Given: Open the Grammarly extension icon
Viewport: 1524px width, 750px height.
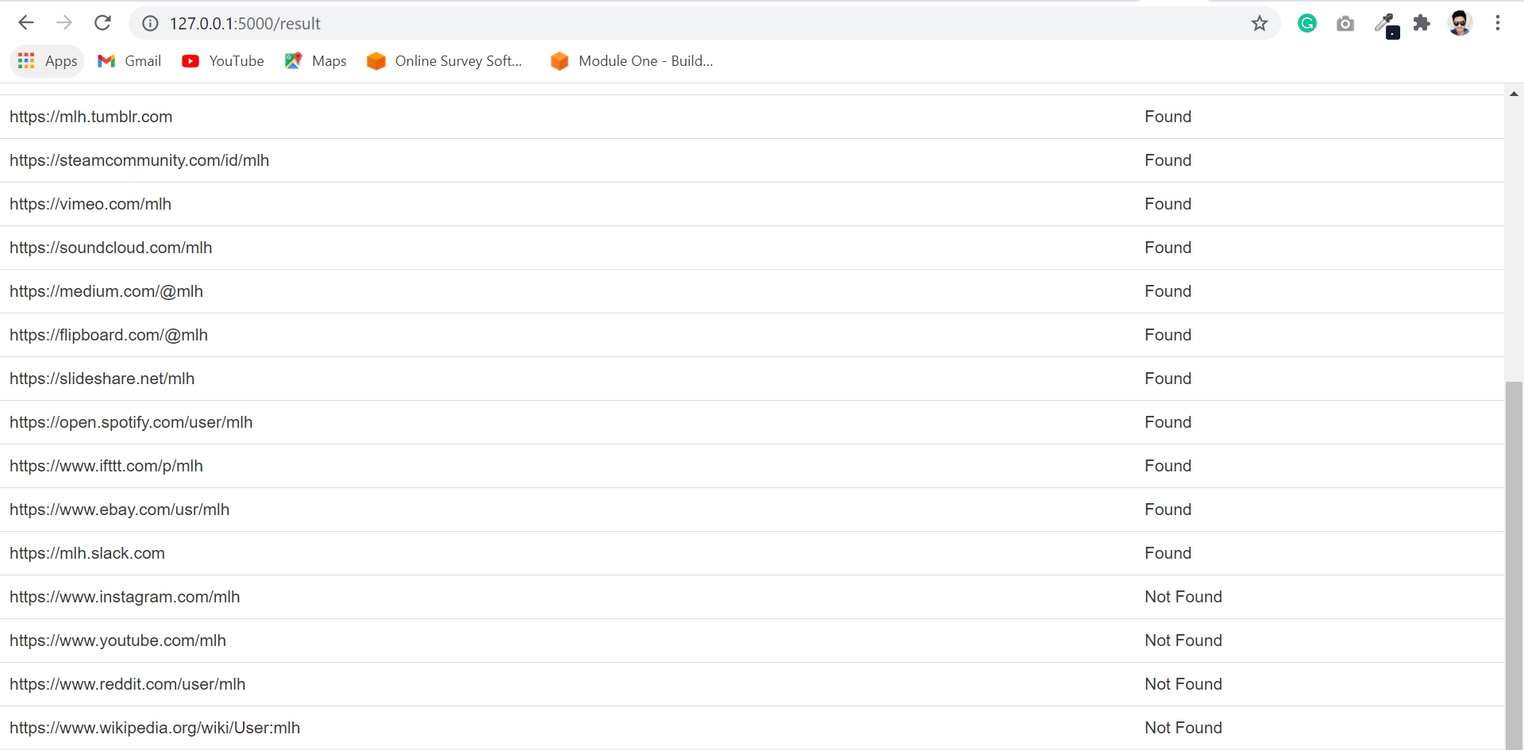Looking at the screenshot, I should point(1307,24).
